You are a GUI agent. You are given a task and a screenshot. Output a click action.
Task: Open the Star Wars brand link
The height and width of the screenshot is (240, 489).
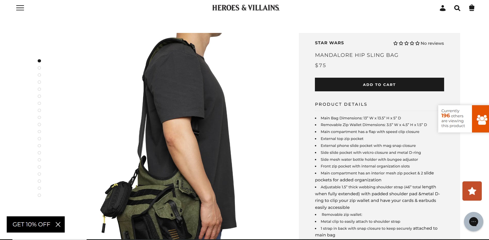(x=329, y=43)
